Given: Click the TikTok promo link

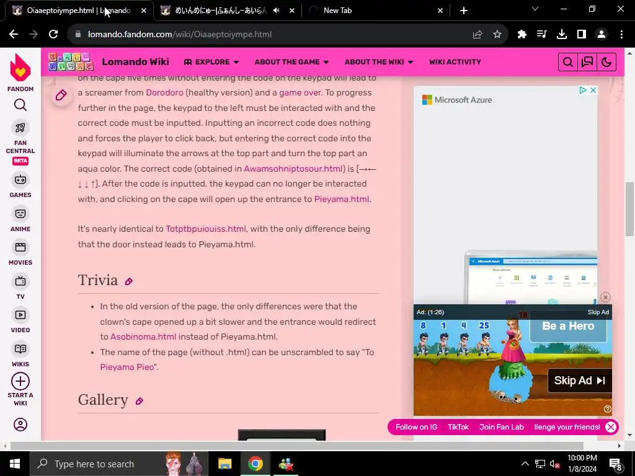Looking at the screenshot, I should pos(458,427).
